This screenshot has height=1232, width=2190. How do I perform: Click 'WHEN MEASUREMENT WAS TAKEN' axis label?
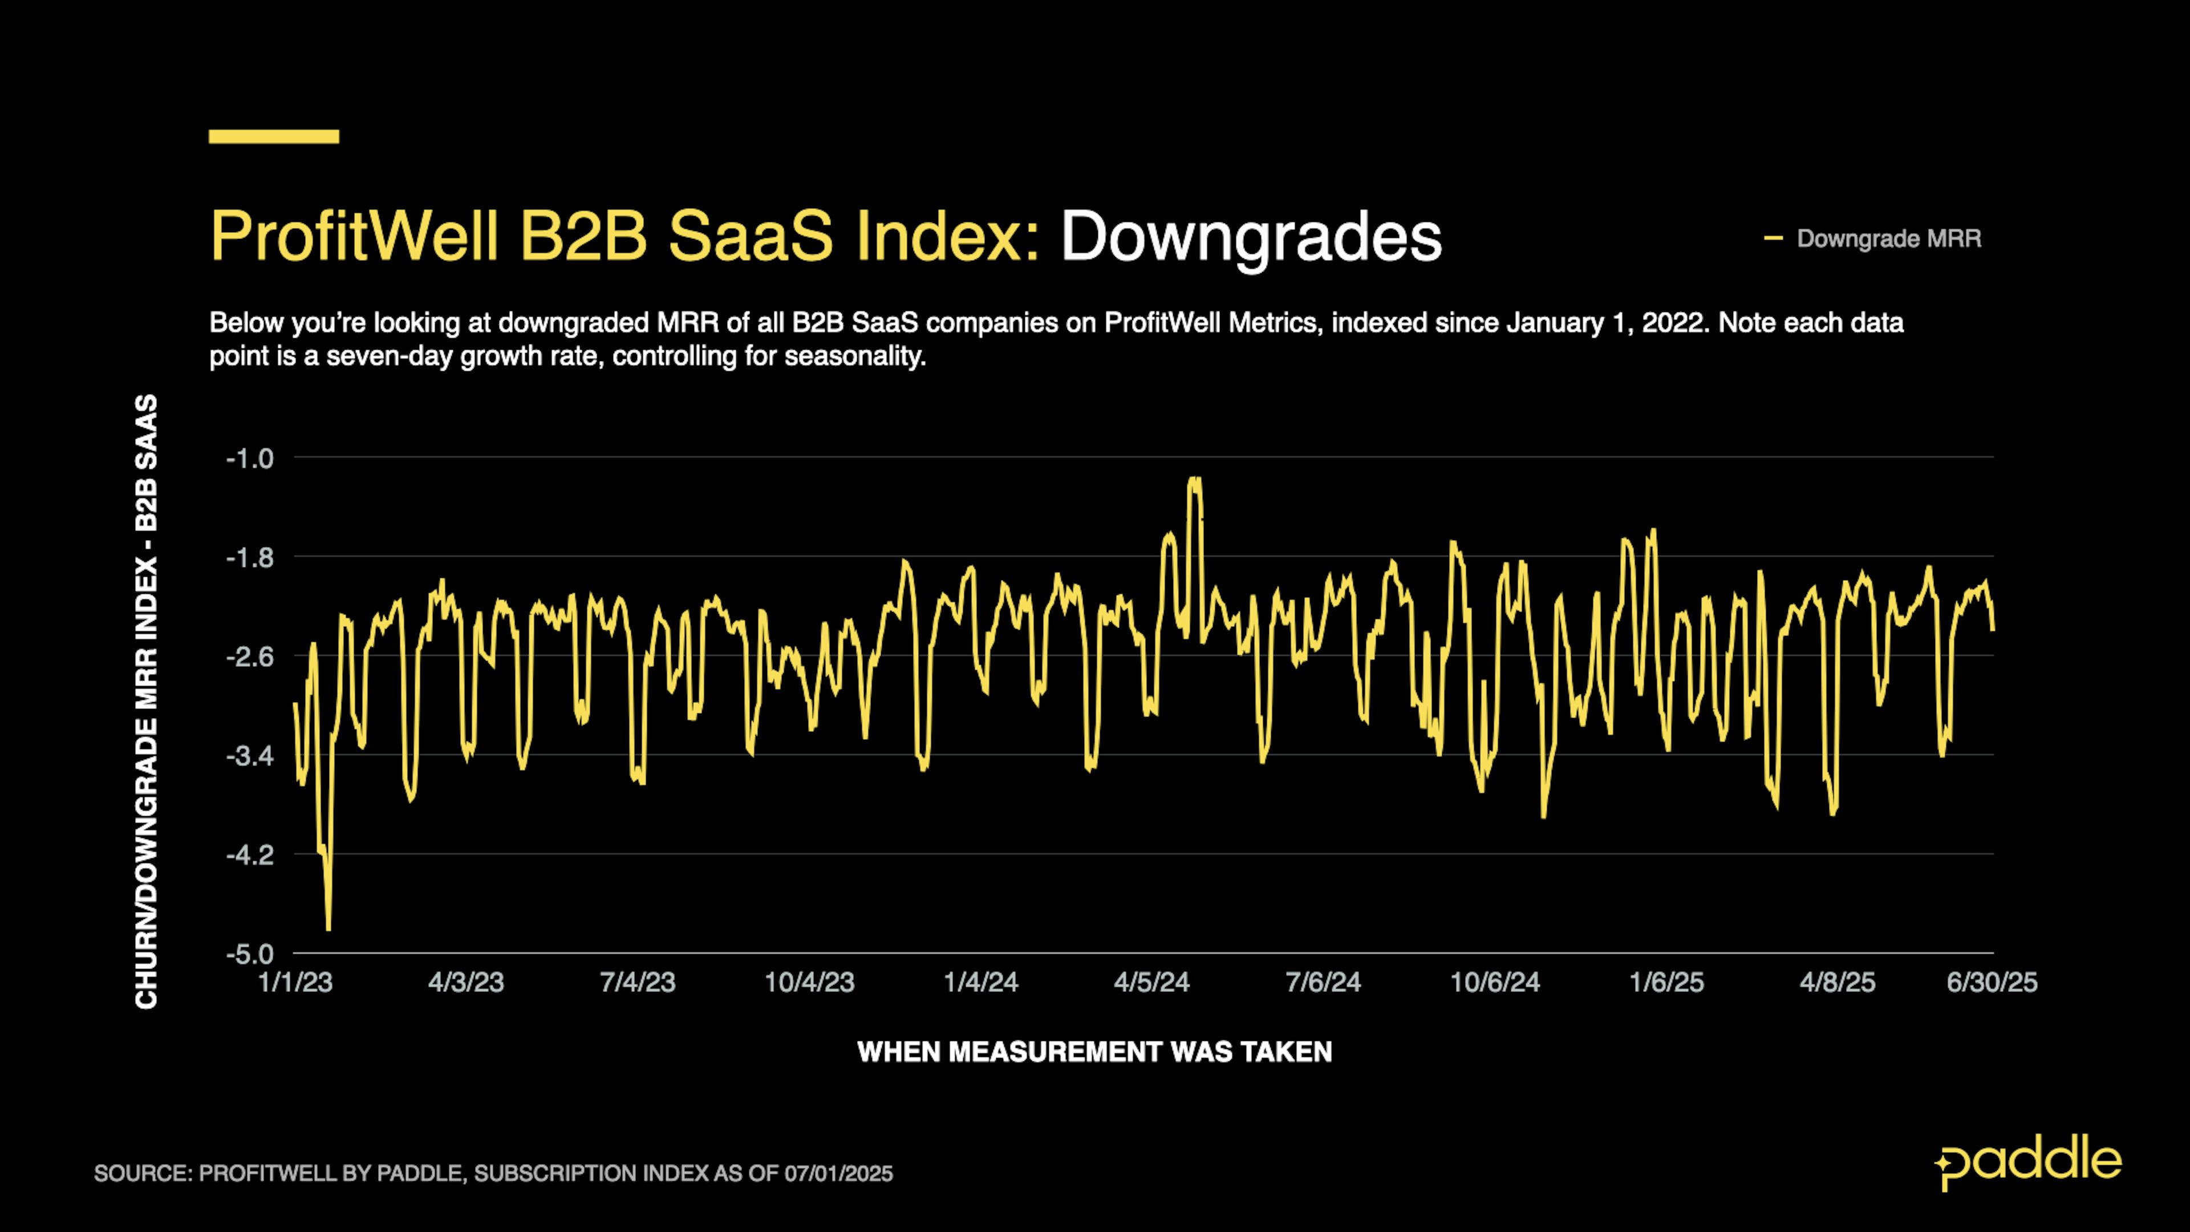(x=1095, y=1052)
